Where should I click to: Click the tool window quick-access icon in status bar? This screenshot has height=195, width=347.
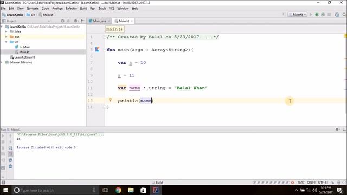(3, 183)
